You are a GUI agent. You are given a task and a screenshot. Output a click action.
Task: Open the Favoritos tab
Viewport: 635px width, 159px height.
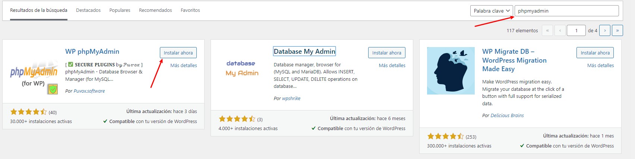coord(190,10)
